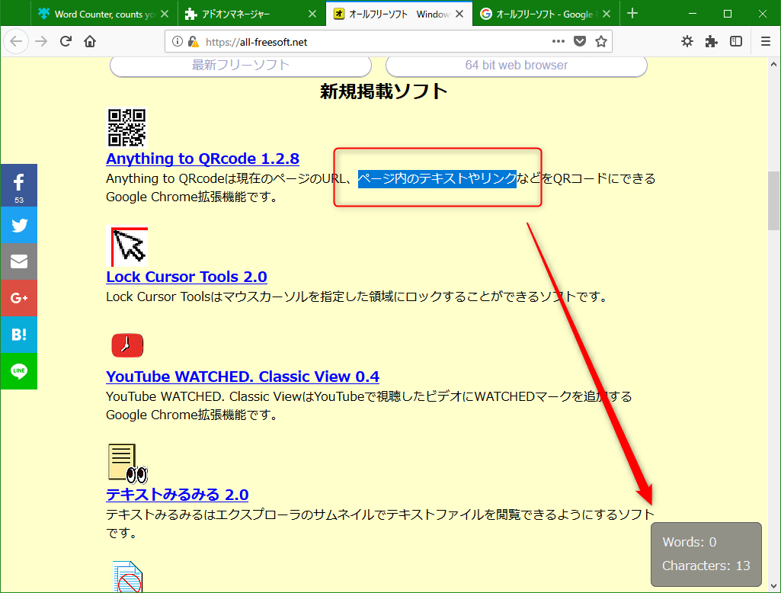Close the Word Counter tab
Screen dimensions: 781x593
click(165, 14)
